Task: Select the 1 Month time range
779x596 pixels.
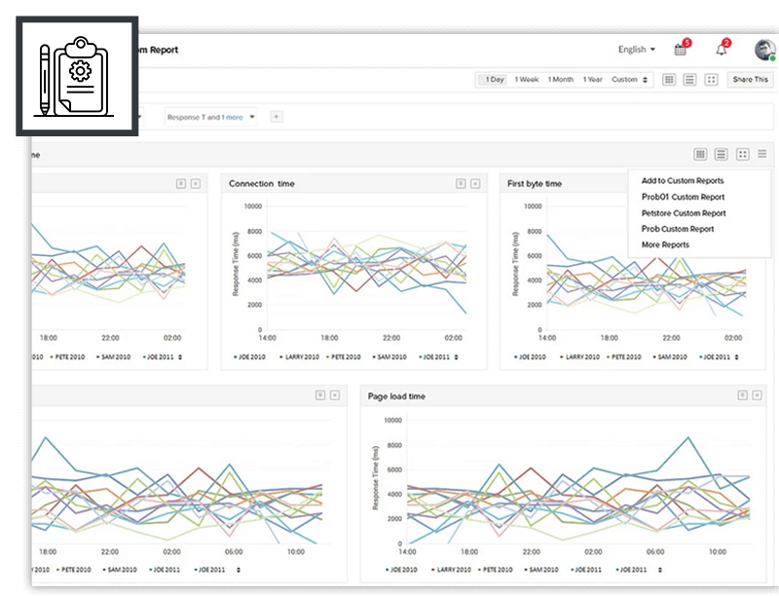Action: pyautogui.click(x=559, y=80)
